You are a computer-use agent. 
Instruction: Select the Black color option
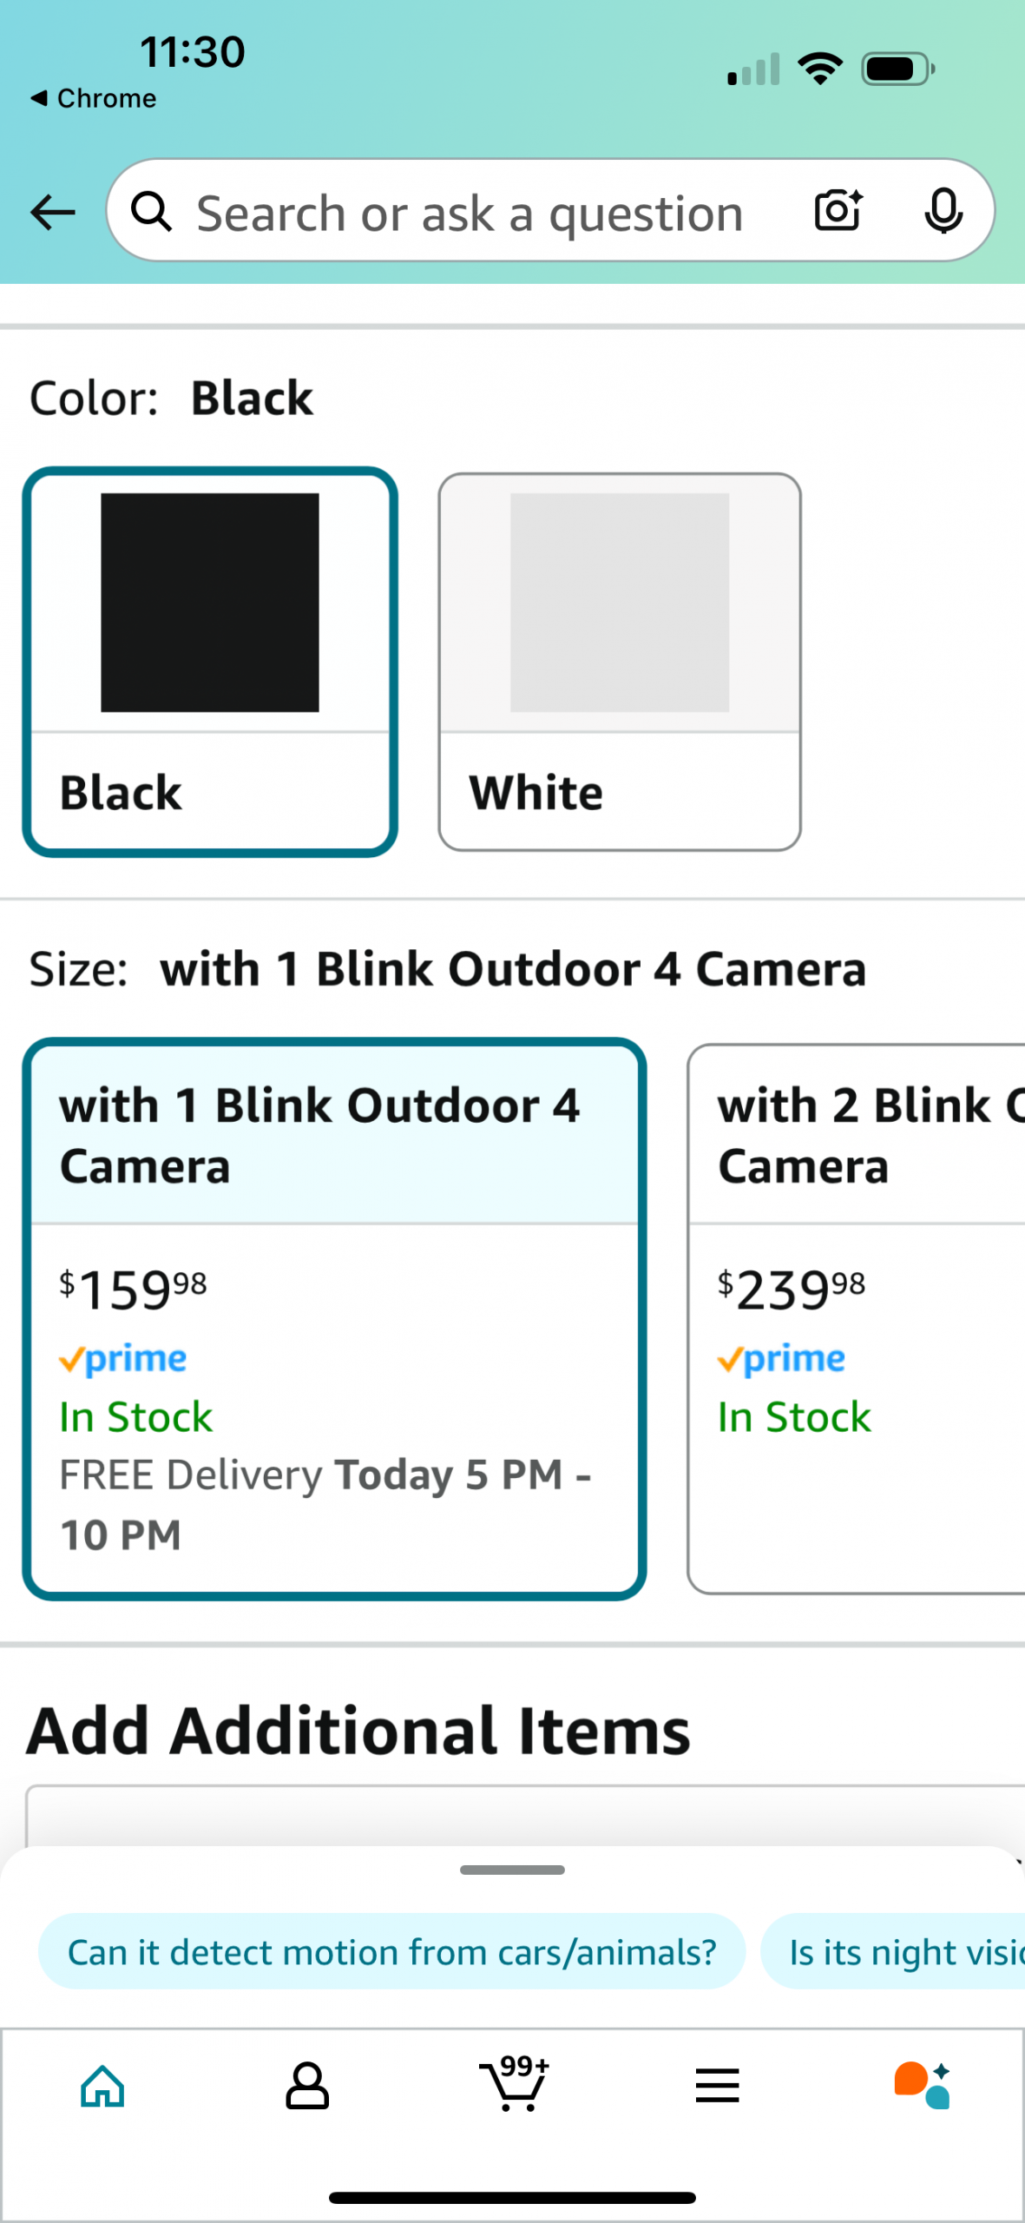point(210,662)
